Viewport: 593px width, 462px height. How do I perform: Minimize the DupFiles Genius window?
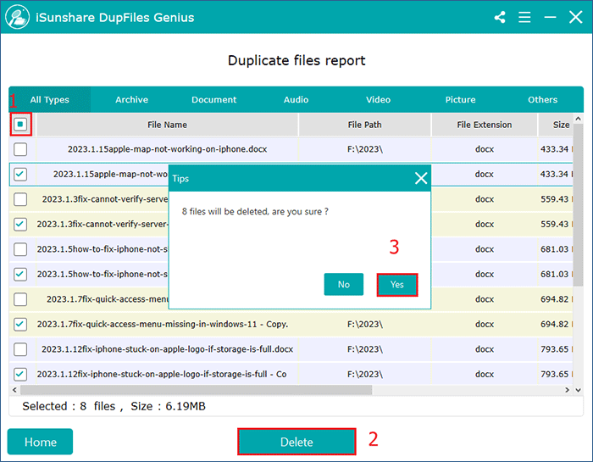point(550,17)
